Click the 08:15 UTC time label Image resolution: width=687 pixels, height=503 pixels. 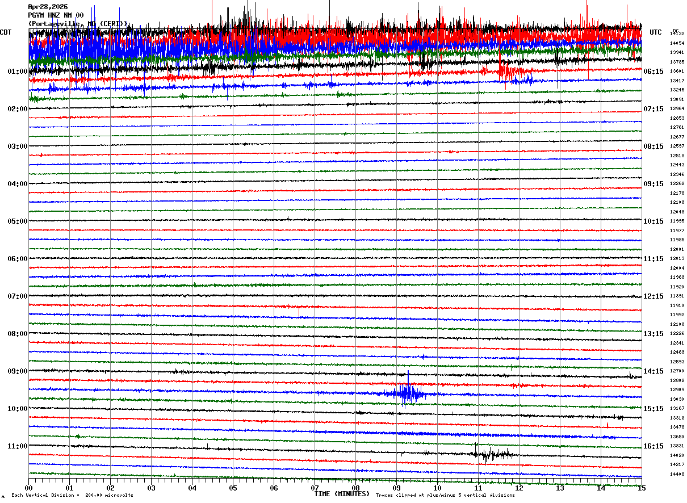pyautogui.click(x=654, y=146)
